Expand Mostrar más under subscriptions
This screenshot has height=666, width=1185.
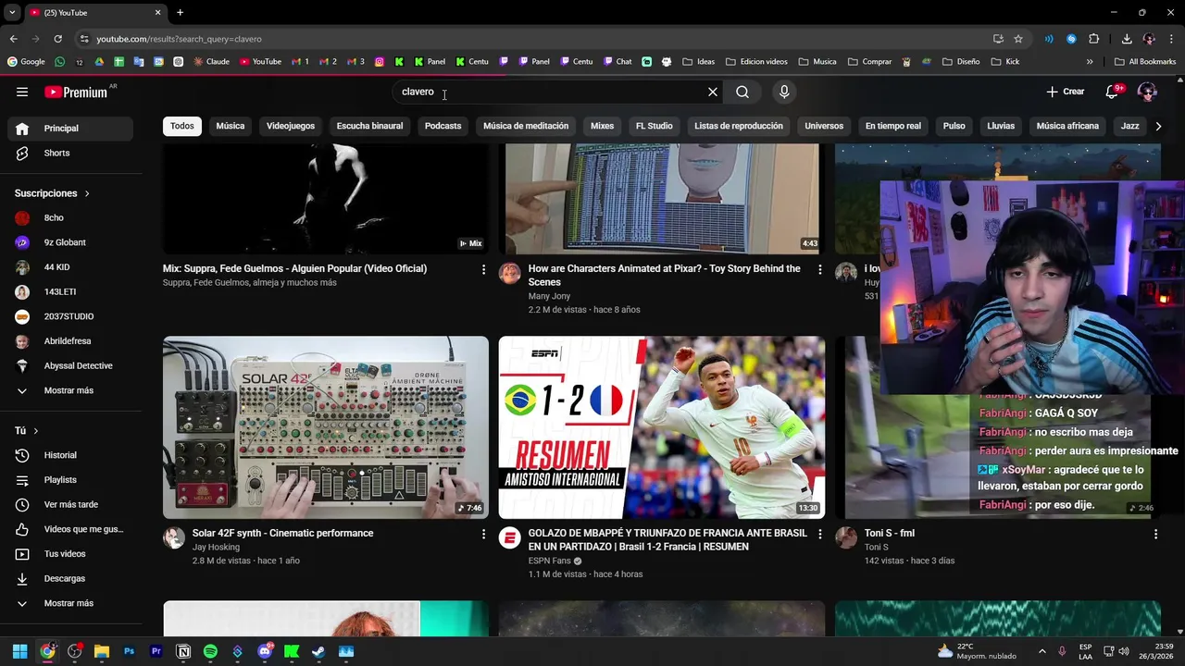coord(70,390)
